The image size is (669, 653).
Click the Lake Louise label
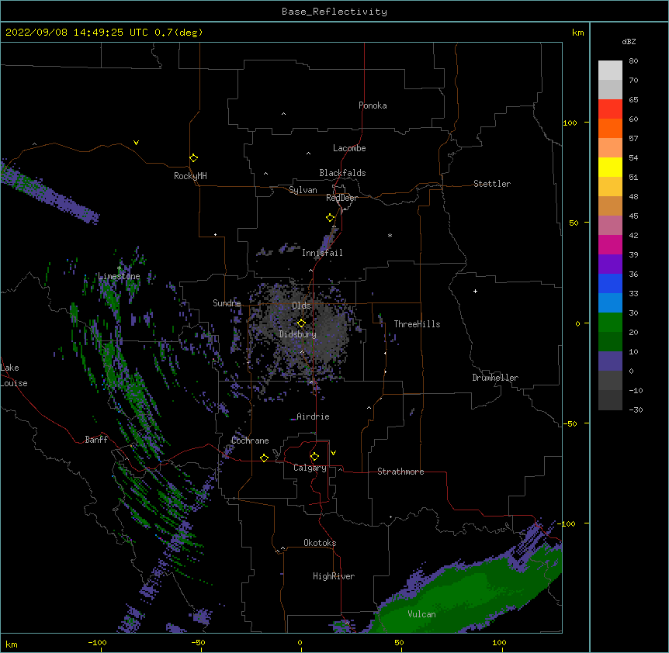[x=14, y=375]
